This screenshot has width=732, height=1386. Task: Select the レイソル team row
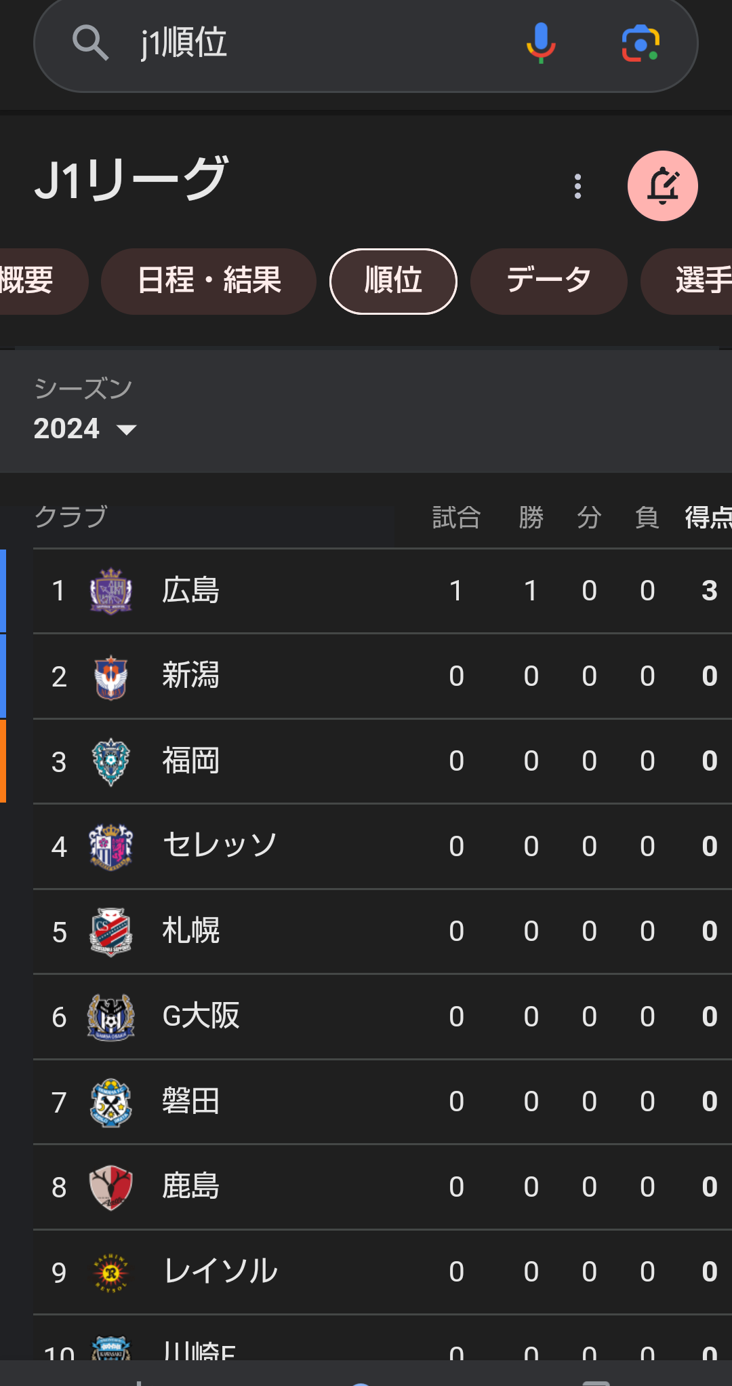[382, 1272]
